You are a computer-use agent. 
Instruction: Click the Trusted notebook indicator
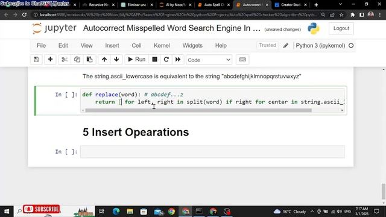click(x=267, y=45)
